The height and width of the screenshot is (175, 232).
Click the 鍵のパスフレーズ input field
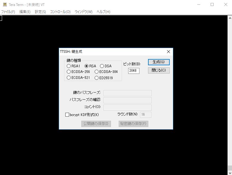(128, 93)
